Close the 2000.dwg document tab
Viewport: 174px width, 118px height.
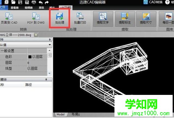36,35
